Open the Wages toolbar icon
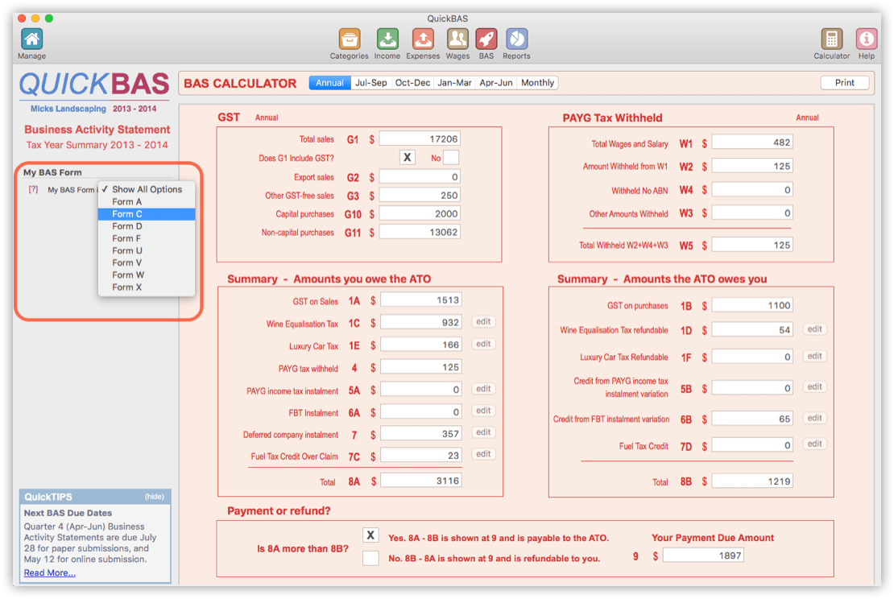This screenshot has height=599, width=894. click(457, 39)
